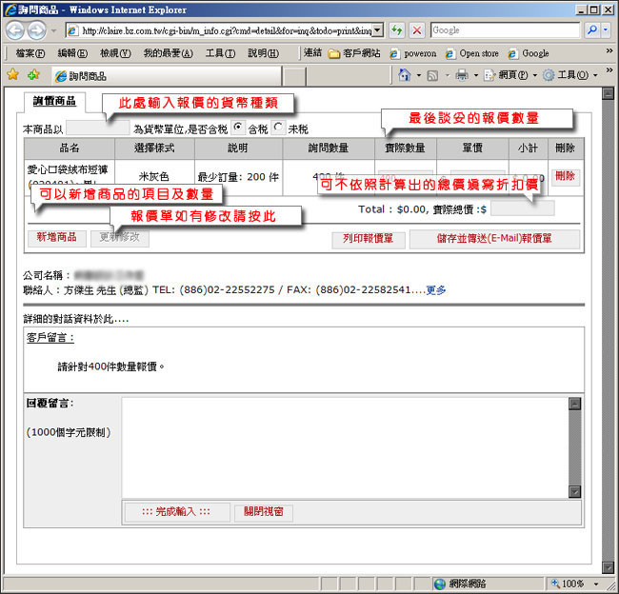This screenshot has height=594, width=619.
Task: Click the 網際網路 zone globe icon
Action: (x=440, y=584)
